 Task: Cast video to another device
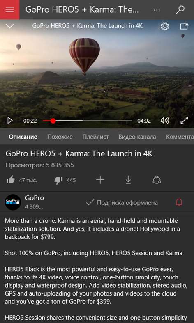click(184, 26)
